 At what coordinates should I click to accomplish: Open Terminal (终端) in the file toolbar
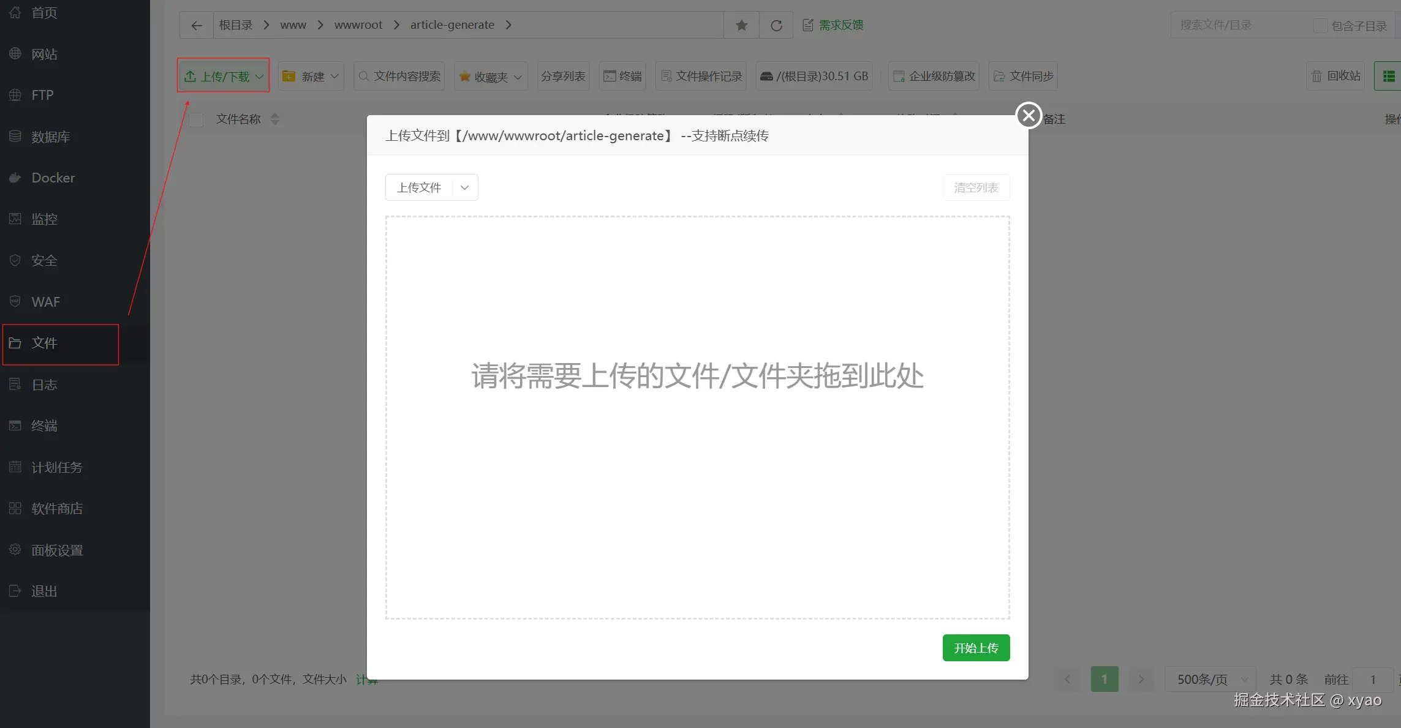(622, 76)
